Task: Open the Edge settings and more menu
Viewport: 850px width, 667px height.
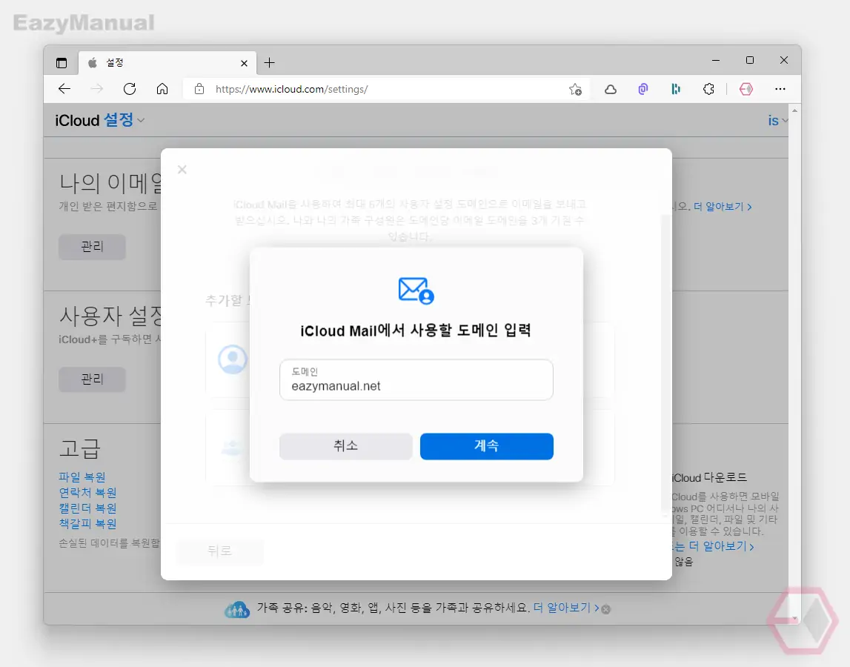Action: click(780, 89)
